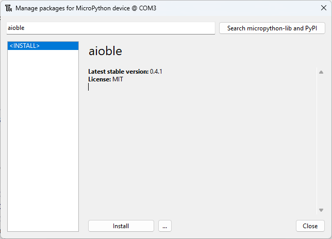This screenshot has height=239, width=332.
Task: Click the Thonny icon in title bar
Action: coord(8,8)
